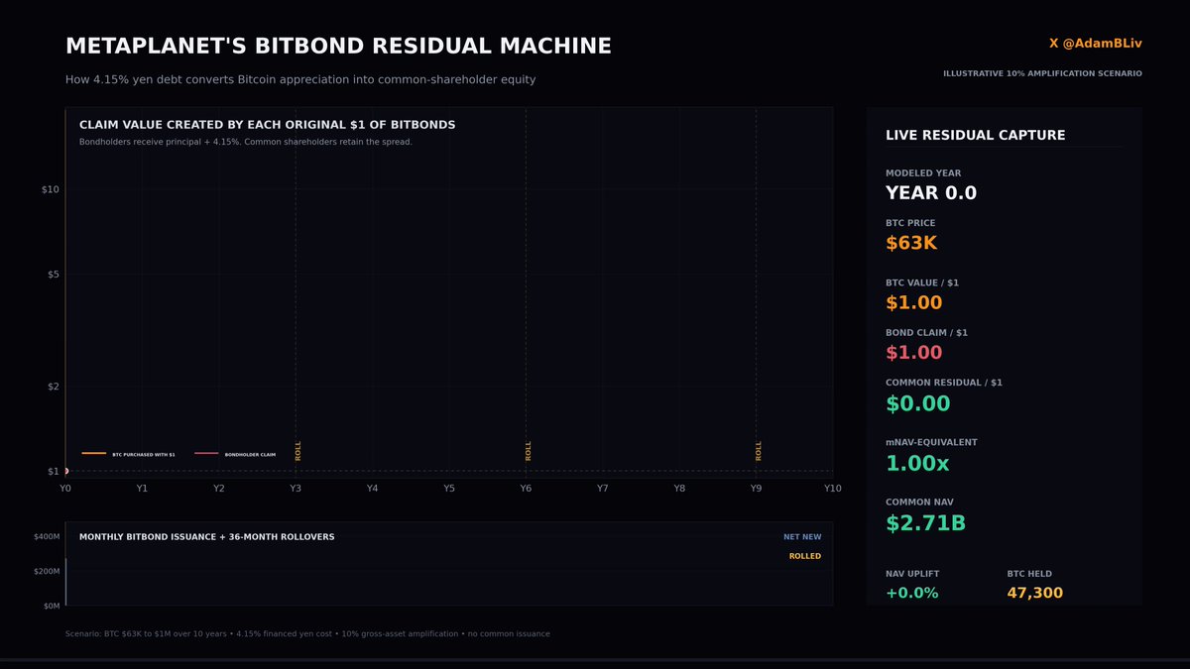Image resolution: width=1190 pixels, height=669 pixels.
Task: Click the X @AdamBLiv handle
Action: (1096, 44)
